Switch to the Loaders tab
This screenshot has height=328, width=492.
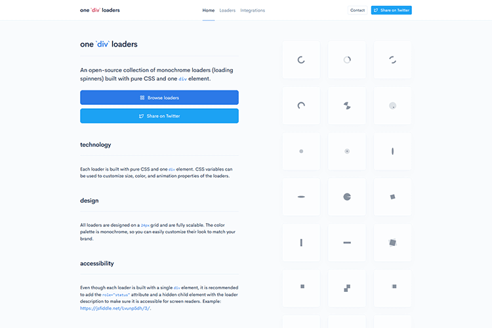(228, 10)
